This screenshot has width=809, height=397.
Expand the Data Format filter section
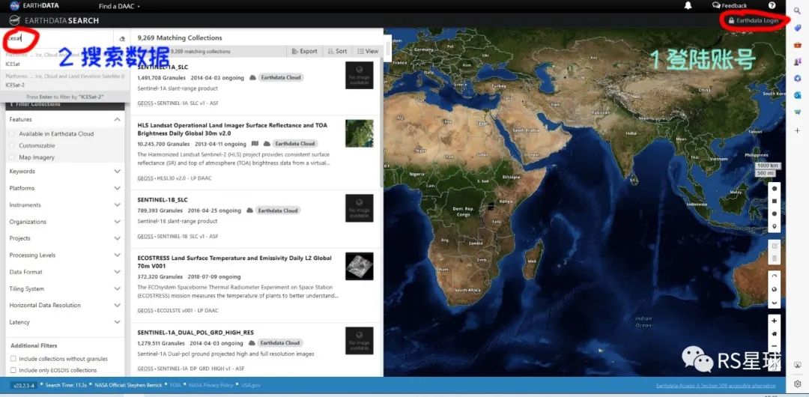pyautogui.click(x=65, y=272)
